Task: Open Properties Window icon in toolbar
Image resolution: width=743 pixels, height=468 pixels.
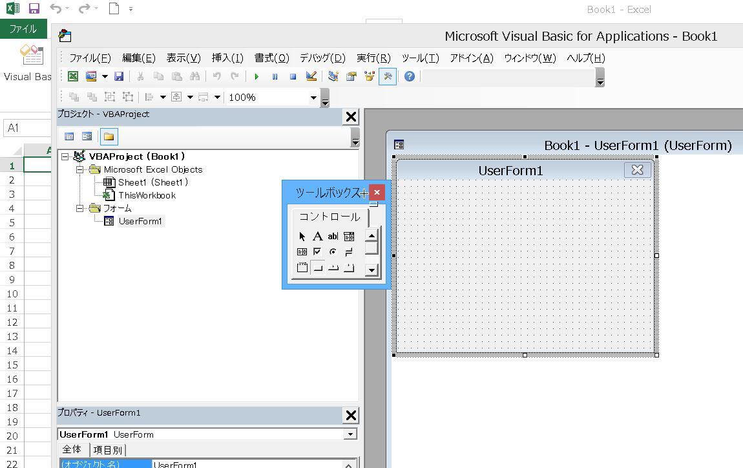Action: (x=351, y=76)
